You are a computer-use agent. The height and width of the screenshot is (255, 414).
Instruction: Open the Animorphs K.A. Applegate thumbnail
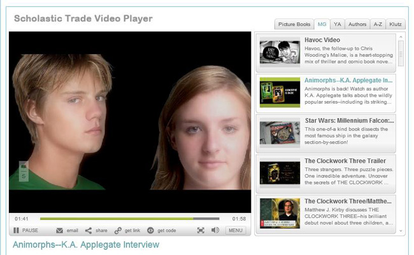pyautogui.click(x=280, y=92)
